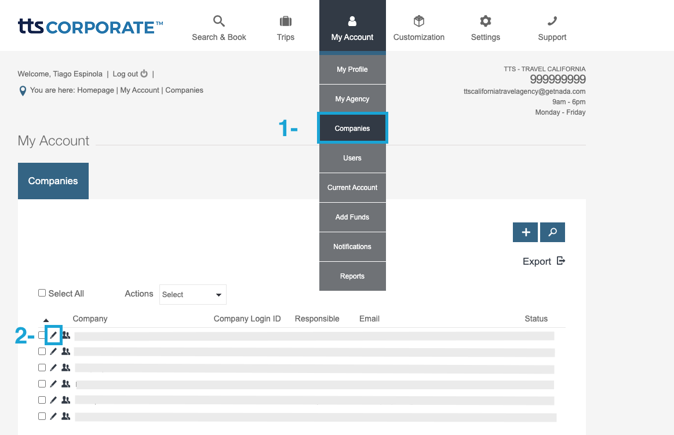674x435 pixels.
Task: Enable the Select All checkbox
Action: (42, 293)
